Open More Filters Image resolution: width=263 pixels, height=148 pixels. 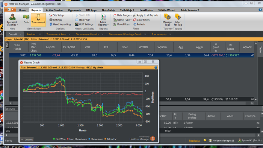click(122, 24)
